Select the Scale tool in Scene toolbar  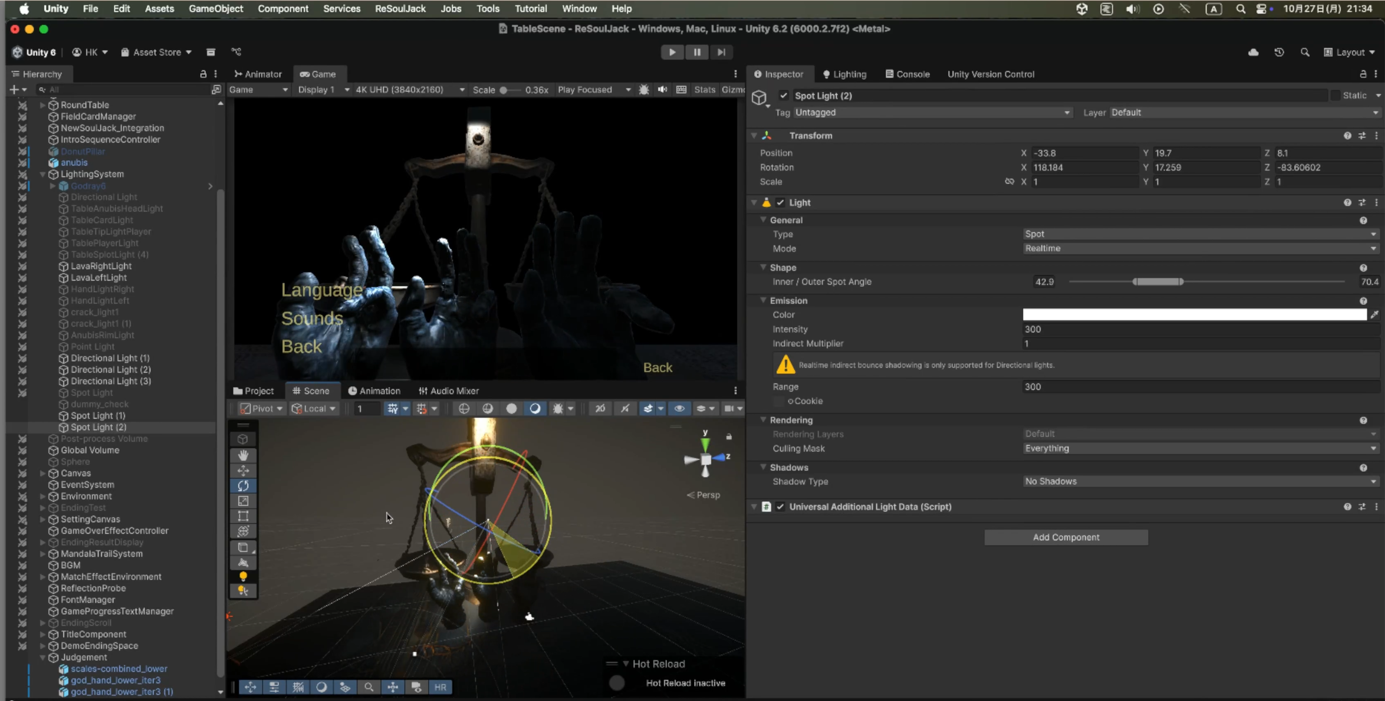click(x=243, y=501)
